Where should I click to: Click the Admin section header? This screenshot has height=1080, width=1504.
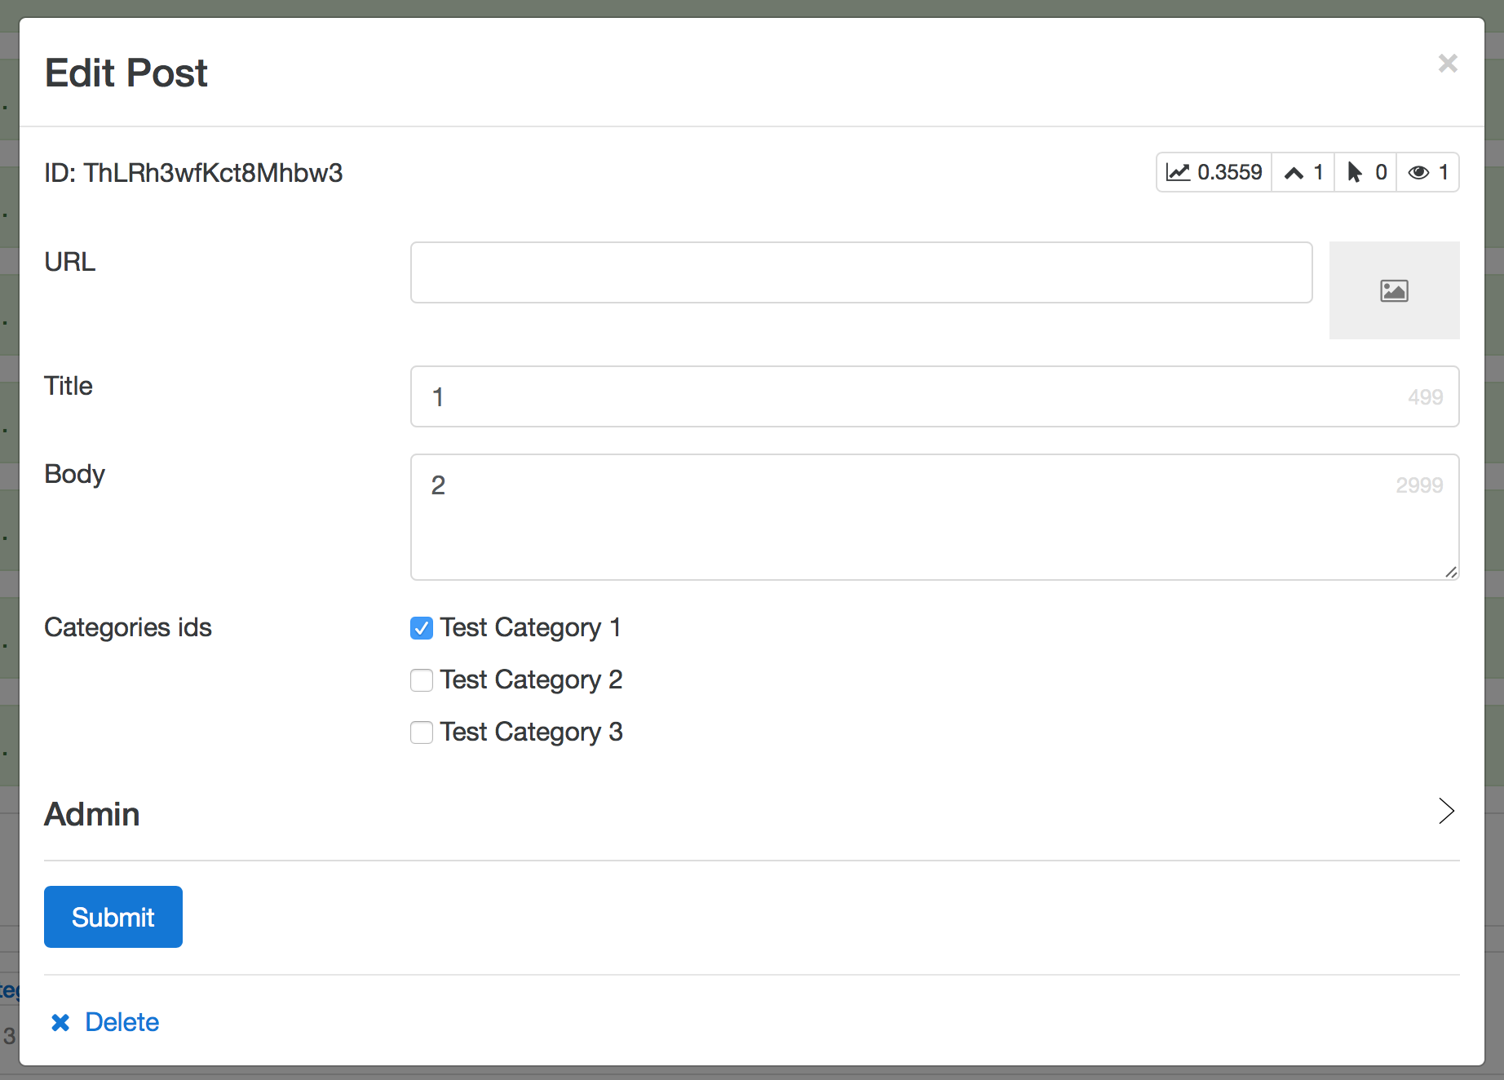click(91, 813)
